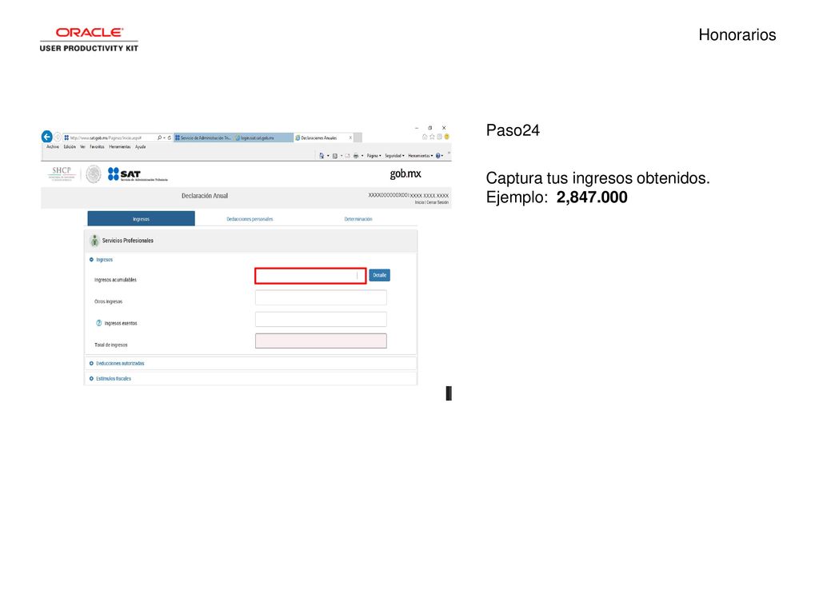Click the gob.mx logo link
The image size is (819, 614).
[406, 173]
